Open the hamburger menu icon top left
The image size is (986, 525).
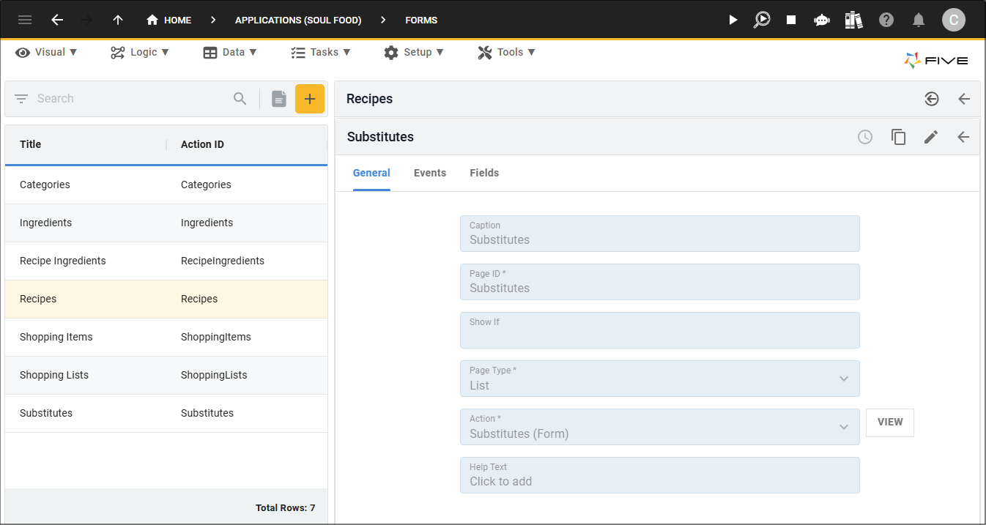(x=24, y=20)
